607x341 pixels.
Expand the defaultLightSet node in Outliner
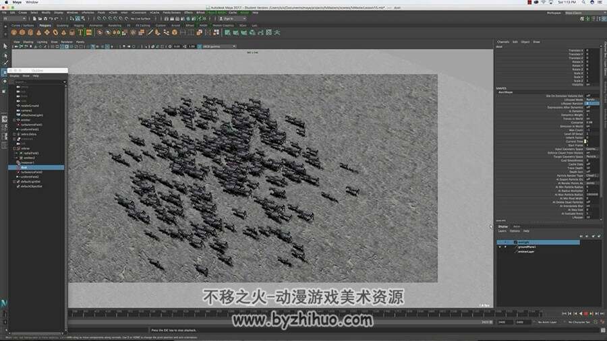[14, 181]
